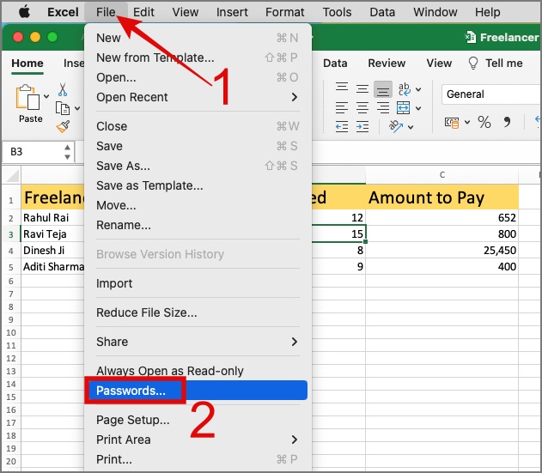This screenshot has height=473, width=542.
Task: Click the Tell me lightbulb icon
Action: (x=473, y=64)
